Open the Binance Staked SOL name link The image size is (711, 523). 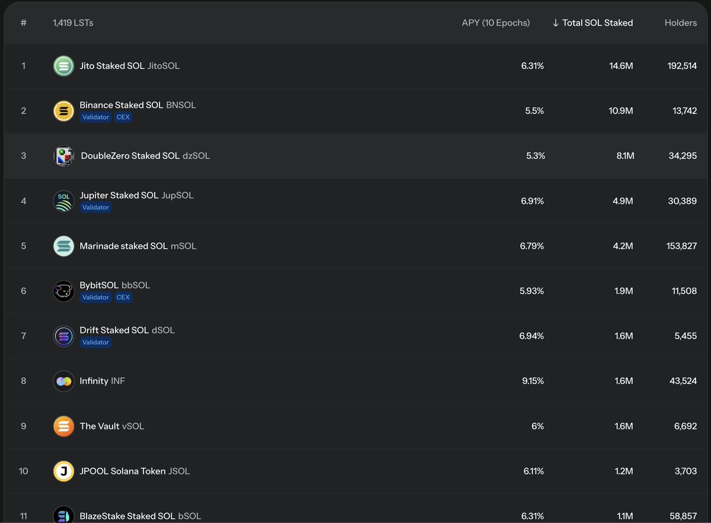[138, 105]
